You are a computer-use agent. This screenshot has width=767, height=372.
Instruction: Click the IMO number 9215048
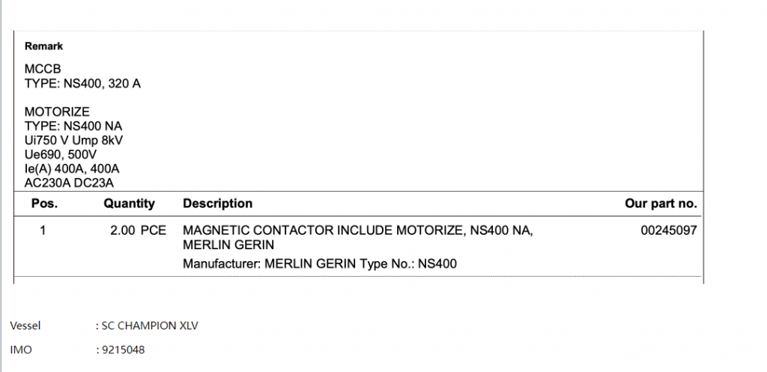pos(123,350)
